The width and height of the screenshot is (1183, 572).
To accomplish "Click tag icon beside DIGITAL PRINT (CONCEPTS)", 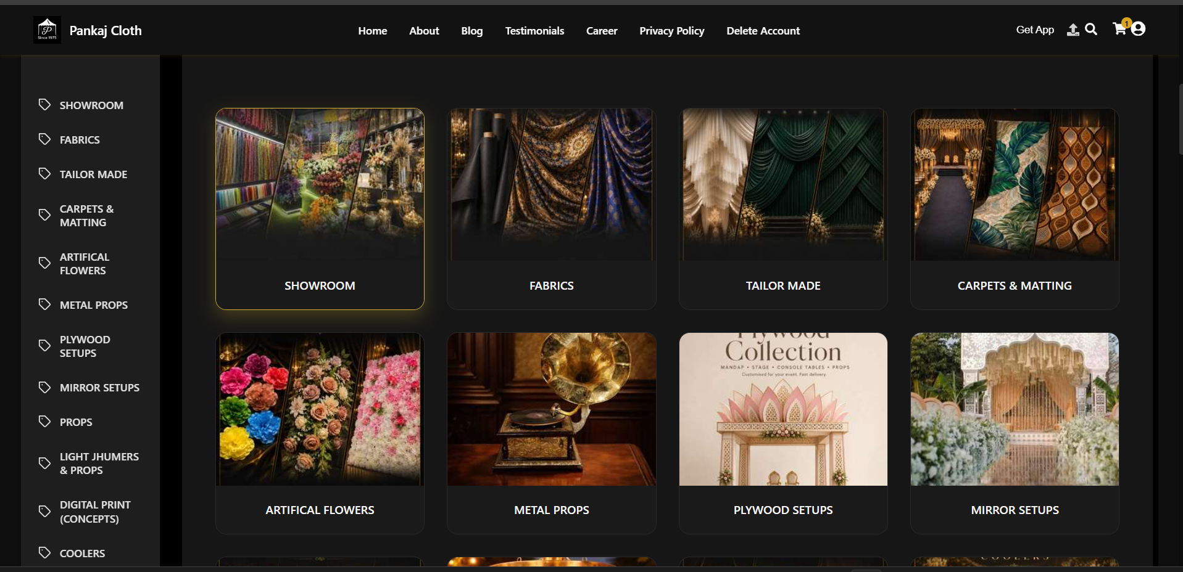I will pos(44,511).
